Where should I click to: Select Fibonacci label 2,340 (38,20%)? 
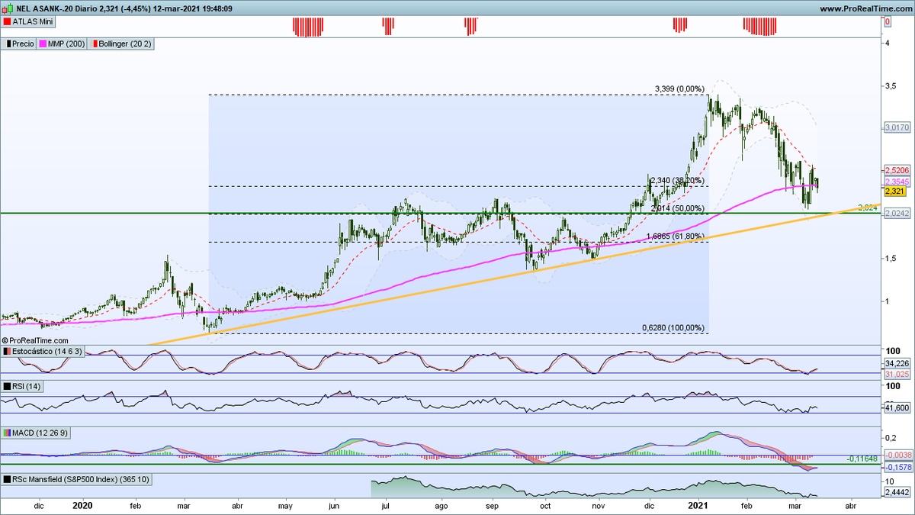point(677,181)
